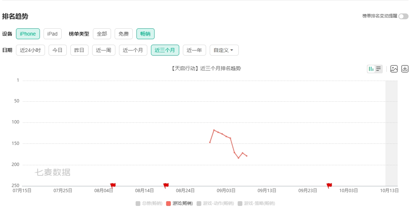Image resolution: width=410 pixels, height=211 pixels.
Task: Select the 全部 chart type
Action: [102, 34]
